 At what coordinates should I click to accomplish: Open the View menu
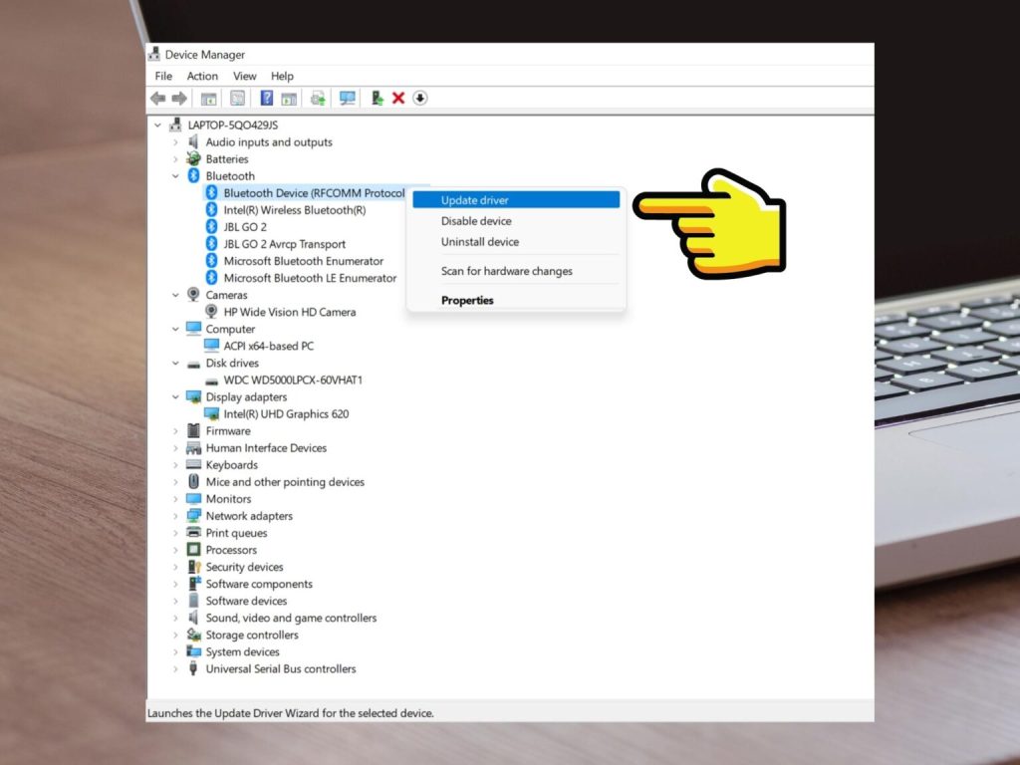244,76
